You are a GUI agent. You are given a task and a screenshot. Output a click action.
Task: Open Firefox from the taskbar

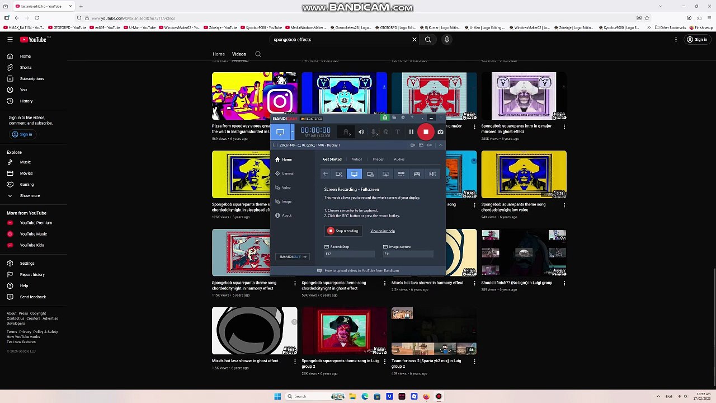tap(426, 396)
